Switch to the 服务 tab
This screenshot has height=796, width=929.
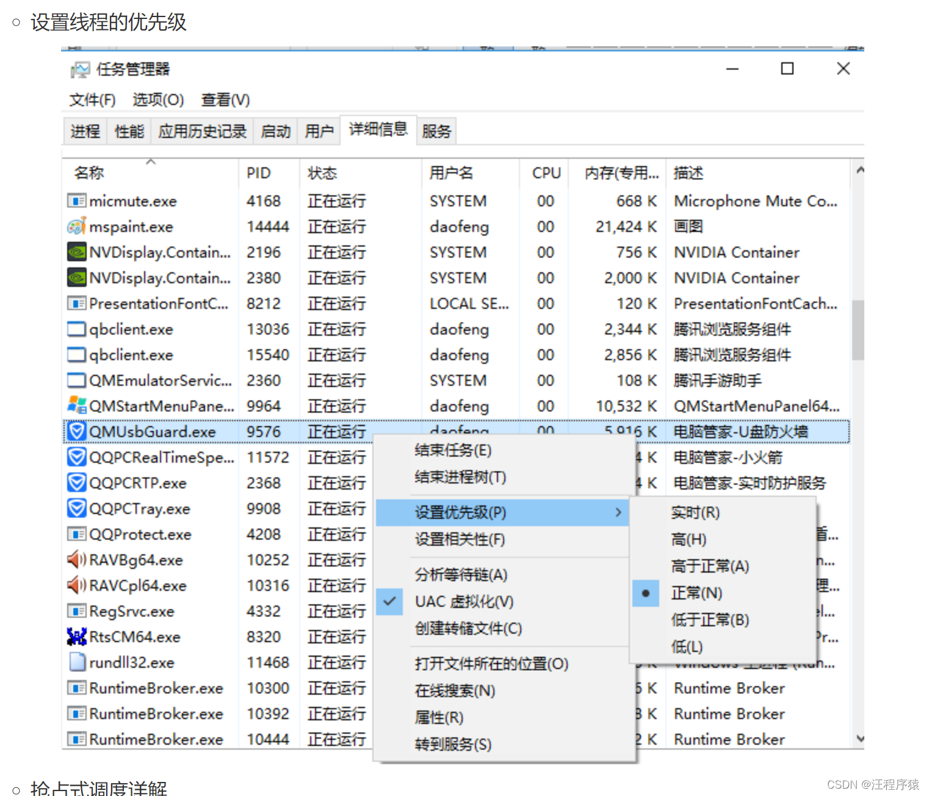point(436,131)
